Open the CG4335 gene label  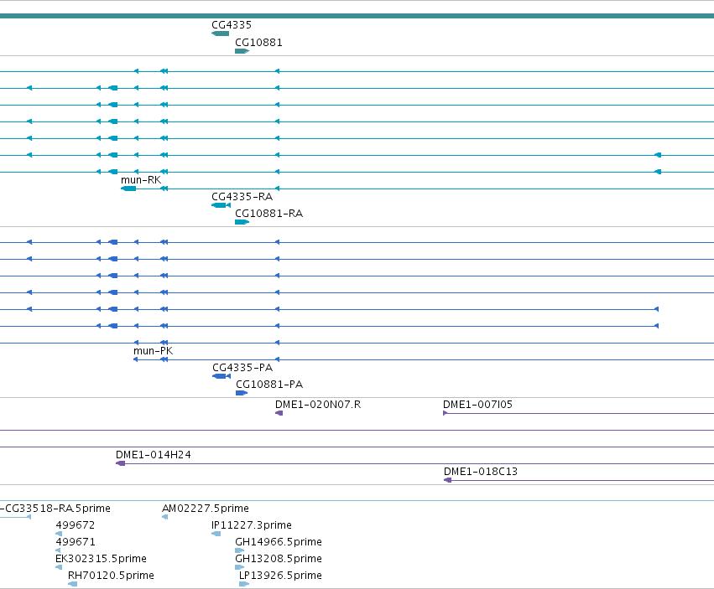coord(232,25)
